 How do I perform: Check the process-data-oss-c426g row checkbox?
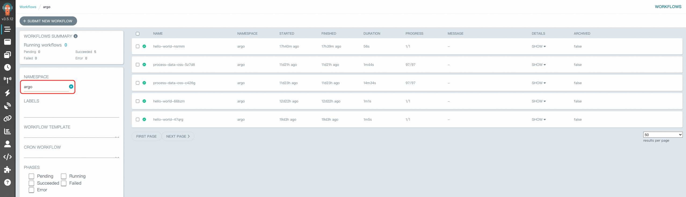(137, 83)
